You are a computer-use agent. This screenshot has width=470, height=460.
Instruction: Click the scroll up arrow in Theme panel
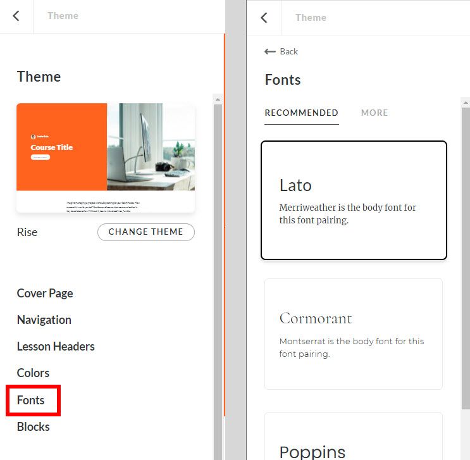click(x=218, y=99)
